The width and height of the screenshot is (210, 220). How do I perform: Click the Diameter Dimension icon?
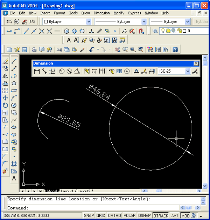coord(69,72)
